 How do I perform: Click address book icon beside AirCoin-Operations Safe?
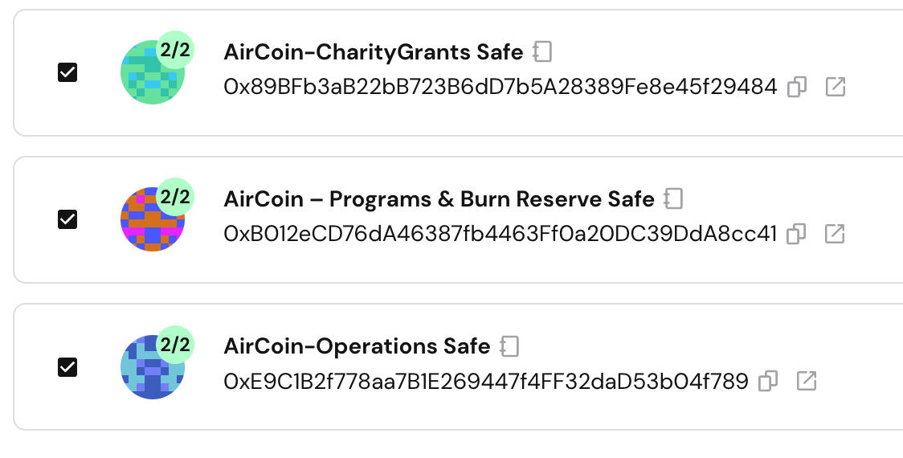(509, 346)
